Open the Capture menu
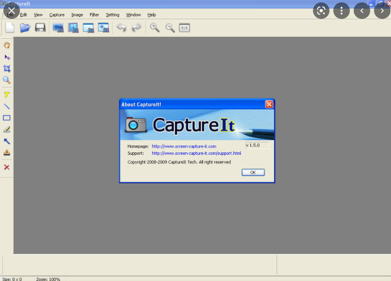 57,15
